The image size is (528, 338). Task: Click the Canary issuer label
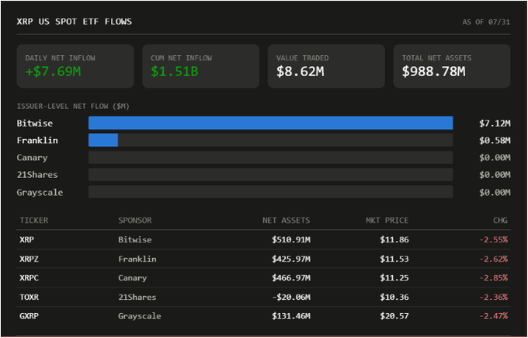33,158
